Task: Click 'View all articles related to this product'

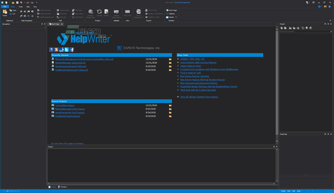Action: pyautogui.click(x=199, y=97)
